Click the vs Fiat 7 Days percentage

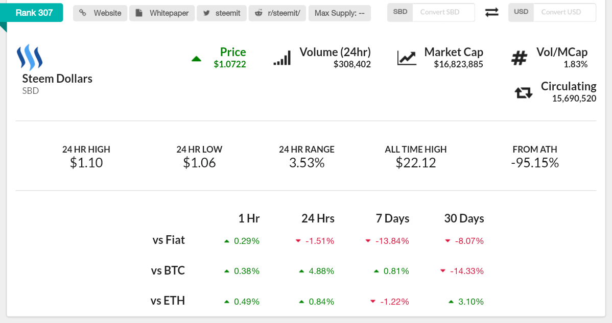(x=392, y=241)
